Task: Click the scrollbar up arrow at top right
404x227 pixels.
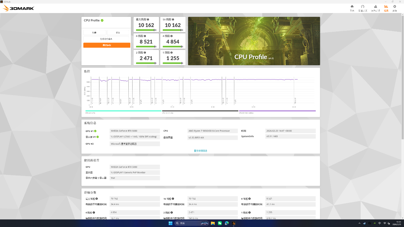Action: click(x=402, y=14)
